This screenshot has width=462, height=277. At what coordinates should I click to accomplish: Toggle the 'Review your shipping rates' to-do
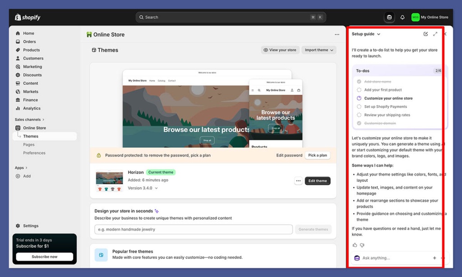[x=359, y=115]
